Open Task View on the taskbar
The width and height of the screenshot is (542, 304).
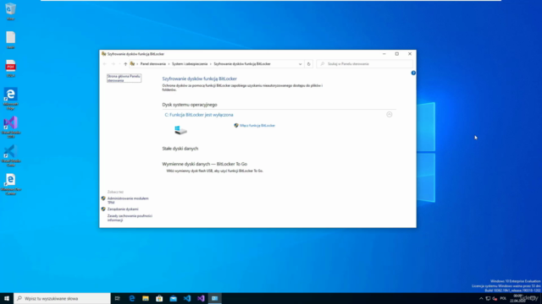pos(118,298)
